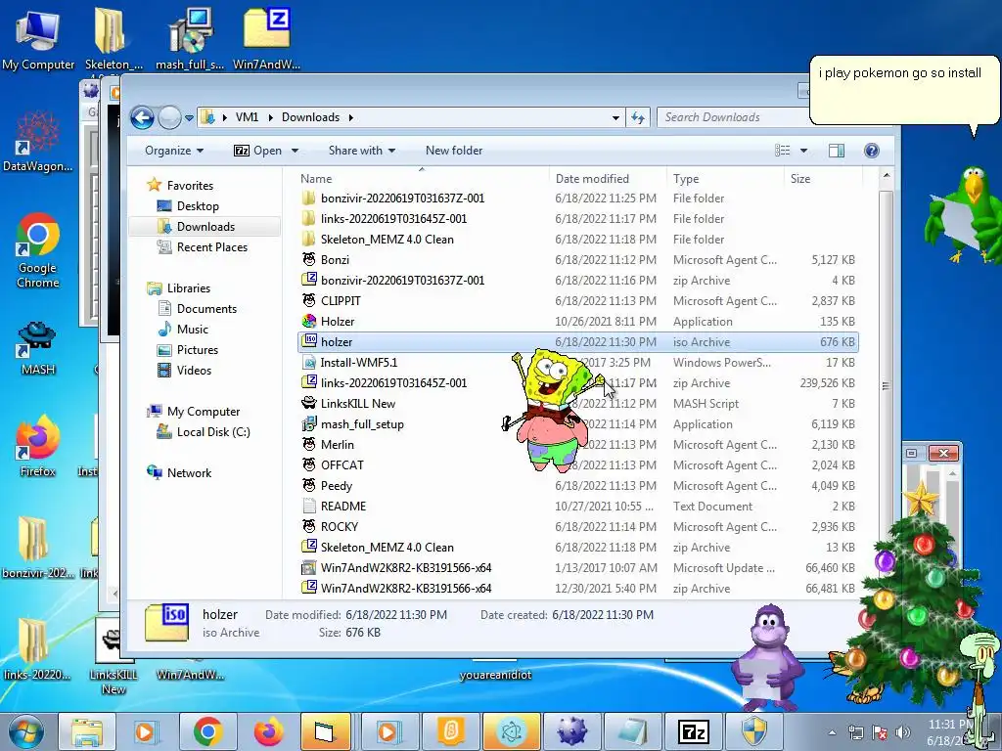Open Explorer Help
This screenshot has width=1002, height=751.
pyautogui.click(x=871, y=151)
